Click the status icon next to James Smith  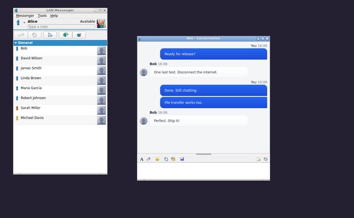(x=17, y=68)
